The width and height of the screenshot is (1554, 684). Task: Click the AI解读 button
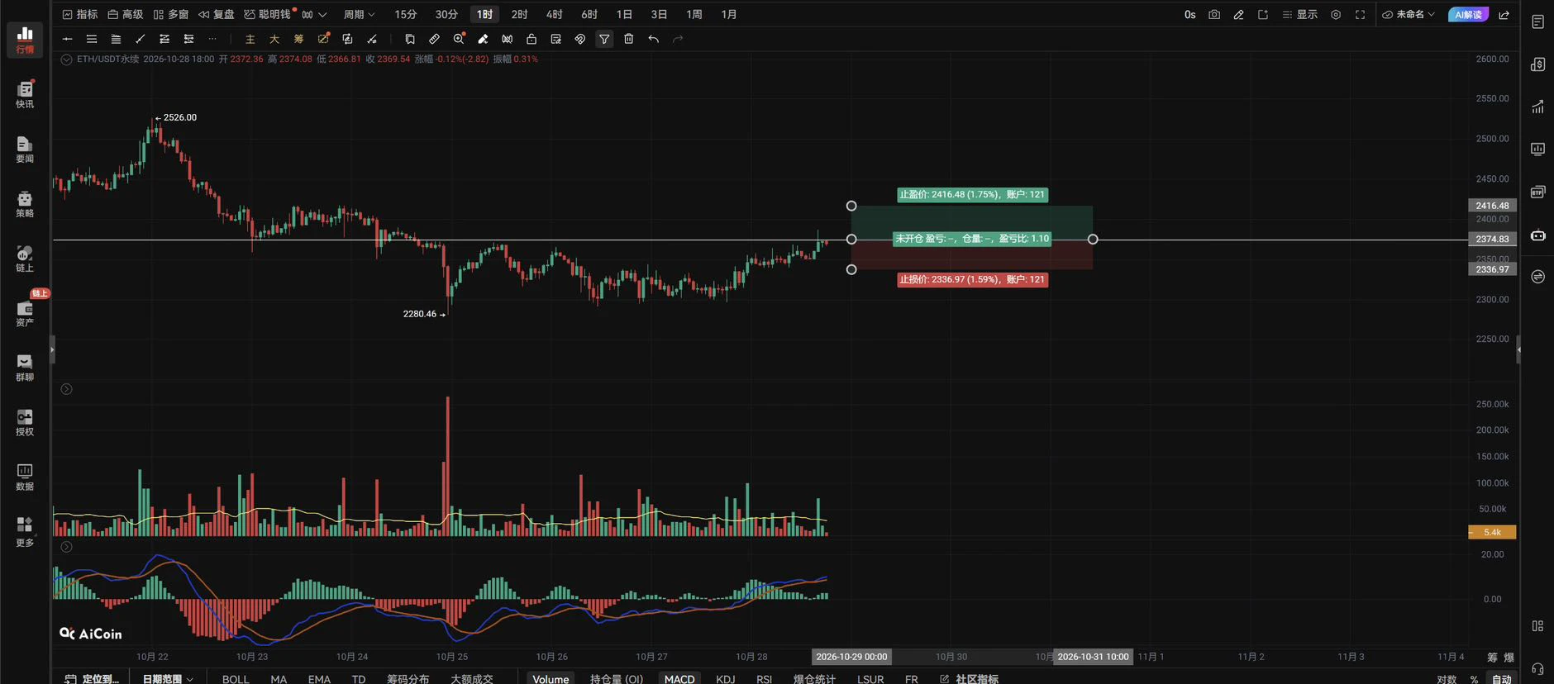[1468, 15]
